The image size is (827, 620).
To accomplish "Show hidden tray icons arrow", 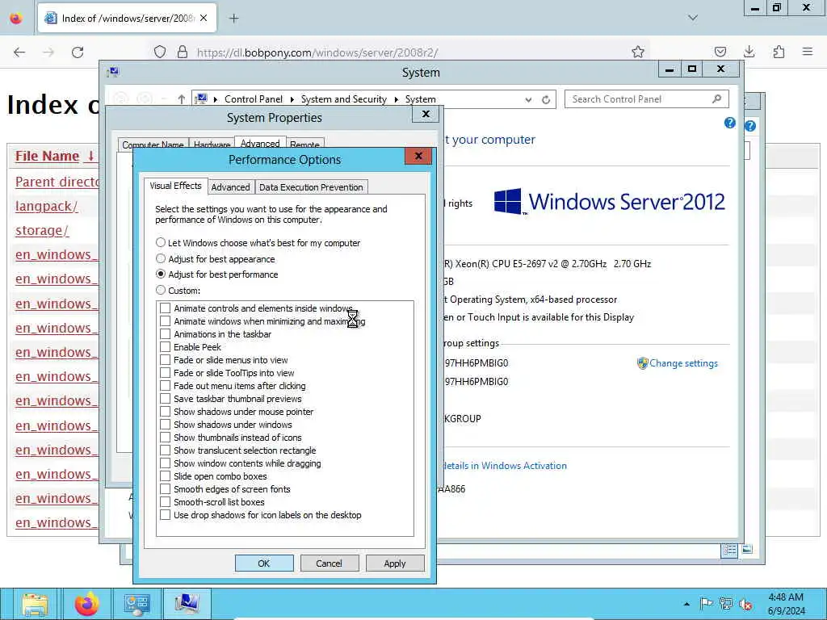I will tap(686, 604).
